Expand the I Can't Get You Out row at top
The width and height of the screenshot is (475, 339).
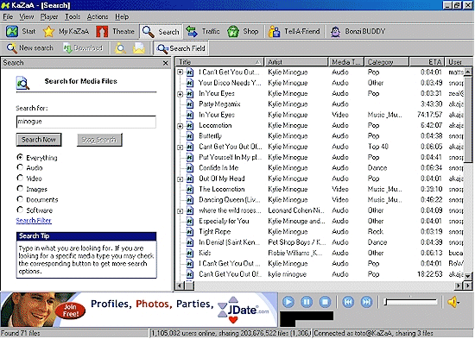[x=180, y=72]
